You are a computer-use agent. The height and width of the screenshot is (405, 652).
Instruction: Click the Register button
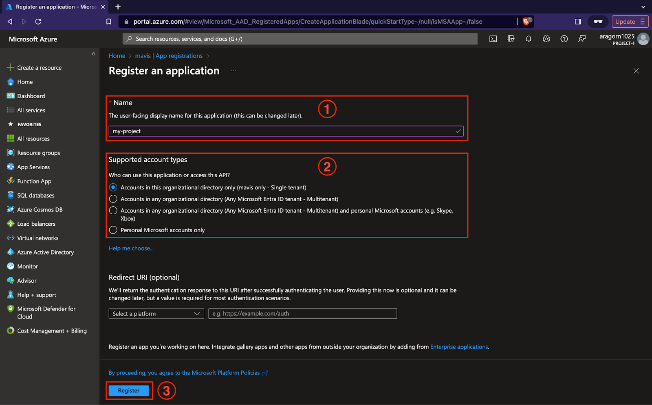tap(129, 390)
